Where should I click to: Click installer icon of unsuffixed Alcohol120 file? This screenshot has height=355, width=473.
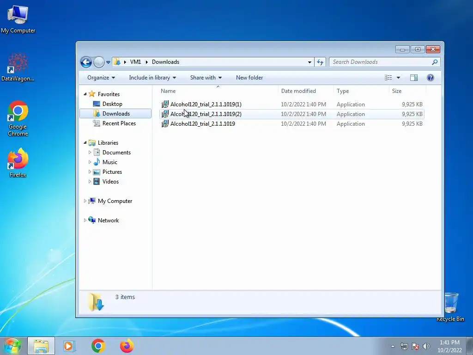coord(165,123)
